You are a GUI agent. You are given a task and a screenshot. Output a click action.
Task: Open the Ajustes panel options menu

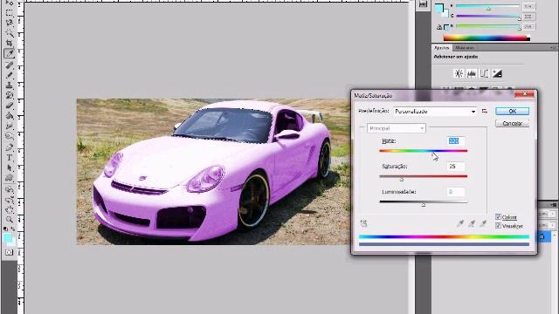[553, 47]
